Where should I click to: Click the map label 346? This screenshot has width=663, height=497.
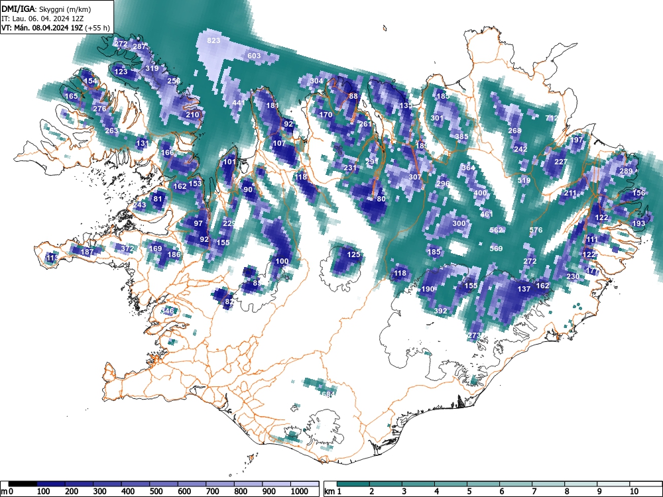[x=168, y=311]
